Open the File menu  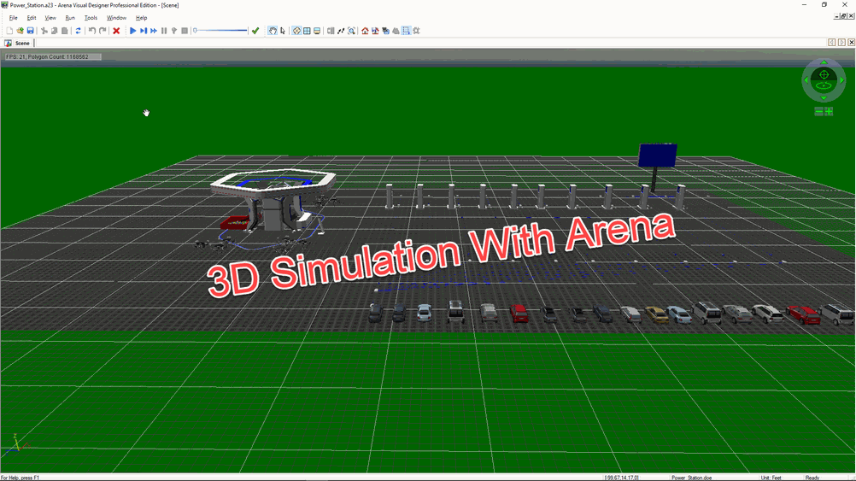[x=13, y=18]
